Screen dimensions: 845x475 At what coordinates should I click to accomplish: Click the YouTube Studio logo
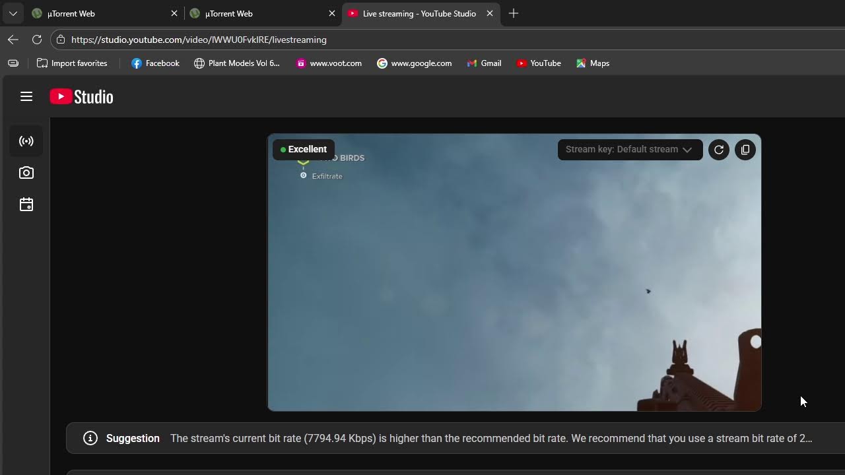click(x=81, y=97)
